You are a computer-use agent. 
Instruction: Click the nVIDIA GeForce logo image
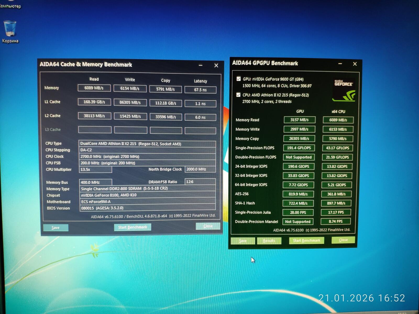click(344, 90)
